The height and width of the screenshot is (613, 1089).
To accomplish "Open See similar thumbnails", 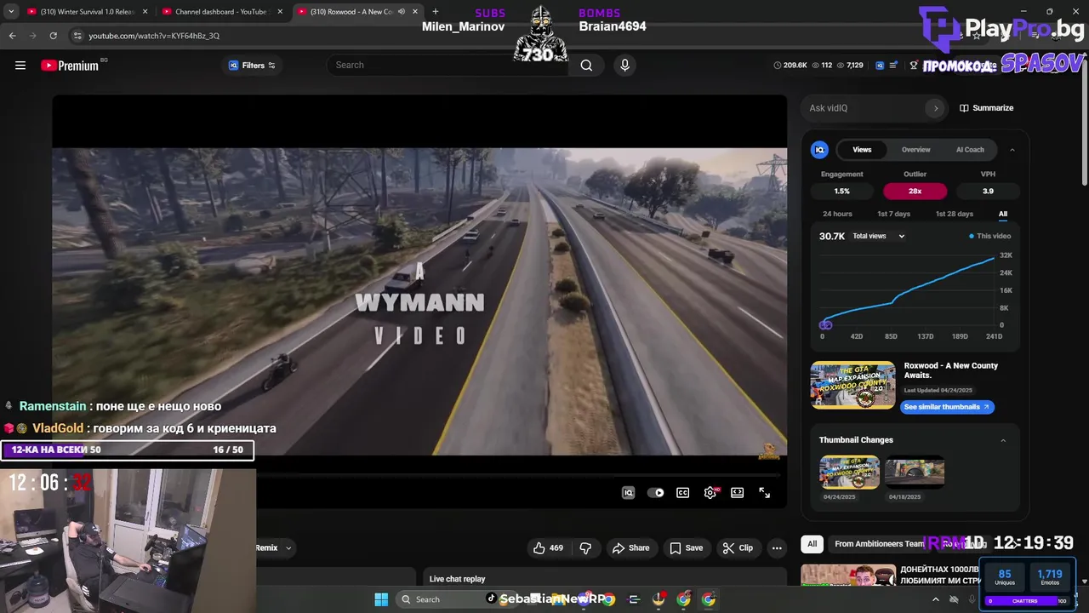I will point(947,407).
